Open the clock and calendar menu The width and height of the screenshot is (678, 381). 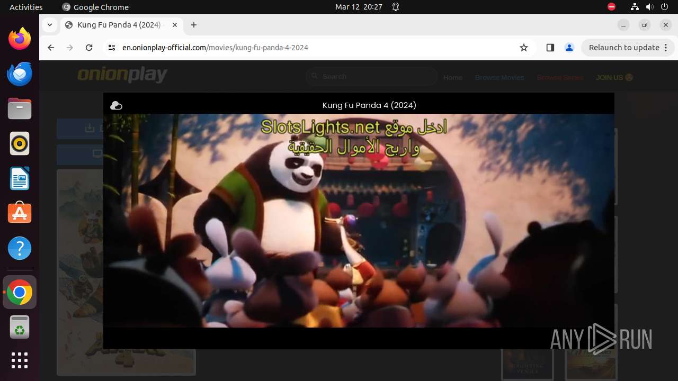click(359, 7)
